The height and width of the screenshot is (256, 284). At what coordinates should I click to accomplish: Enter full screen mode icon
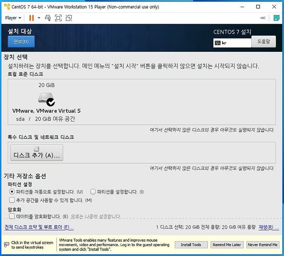pyautogui.click(x=58, y=18)
